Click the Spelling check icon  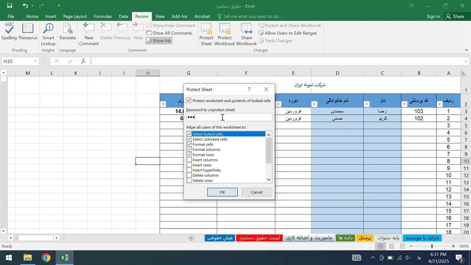coord(9,32)
